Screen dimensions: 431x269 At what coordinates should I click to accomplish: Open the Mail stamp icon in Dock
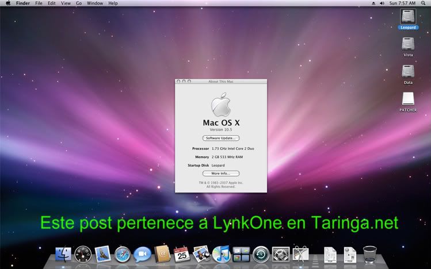point(102,254)
